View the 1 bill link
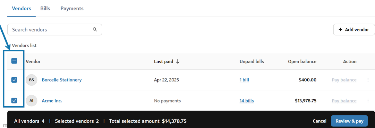Viewport: 375px width, 128px height. tap(244, 80)
